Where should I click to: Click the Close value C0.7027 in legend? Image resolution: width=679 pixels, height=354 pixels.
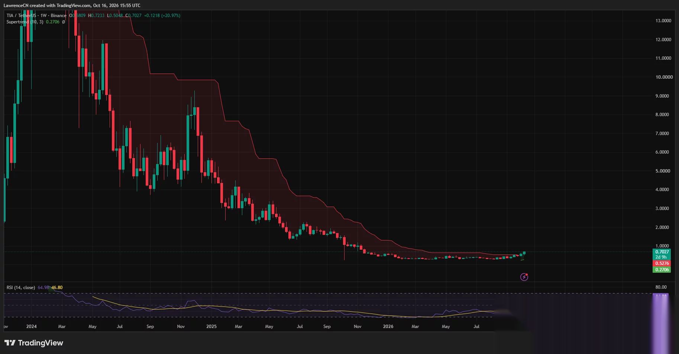tap(133, 16)
